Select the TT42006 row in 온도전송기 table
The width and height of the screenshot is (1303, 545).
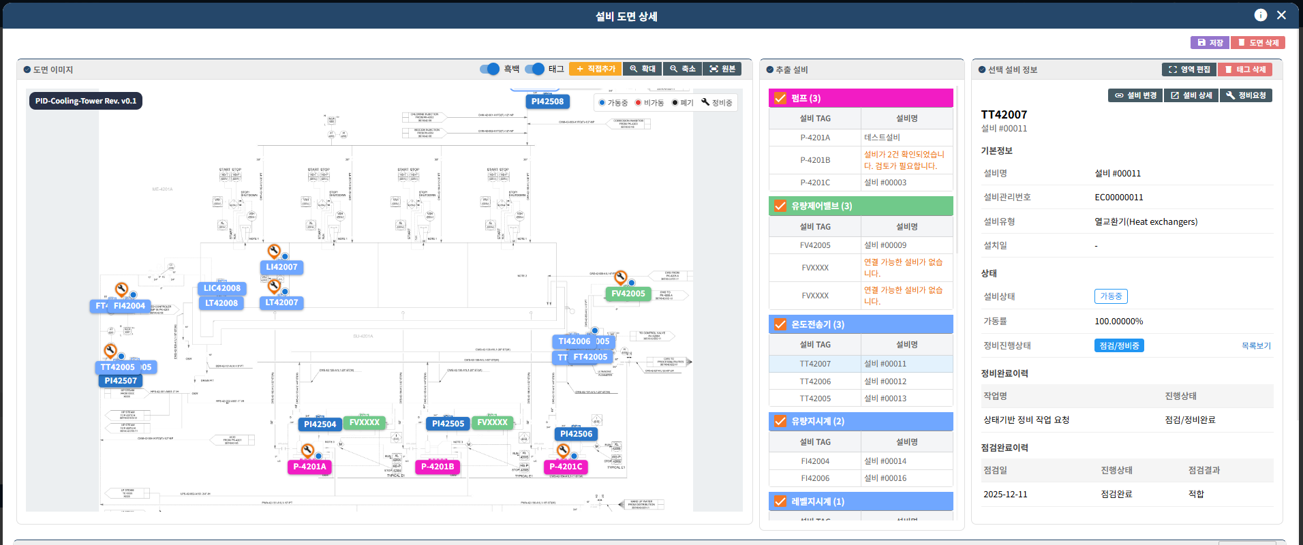tap(861, 381)
